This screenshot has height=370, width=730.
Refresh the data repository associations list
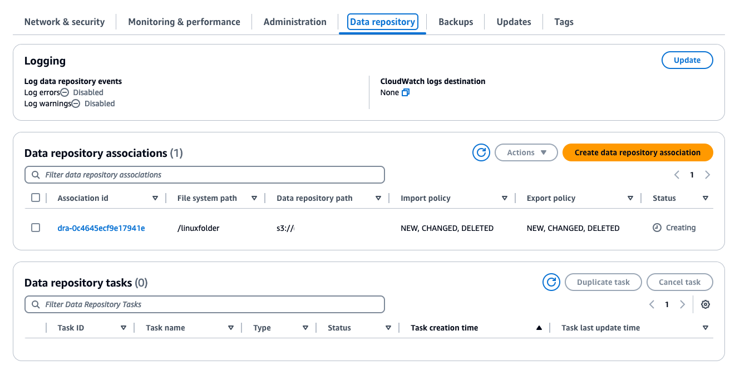coord(481,152)
